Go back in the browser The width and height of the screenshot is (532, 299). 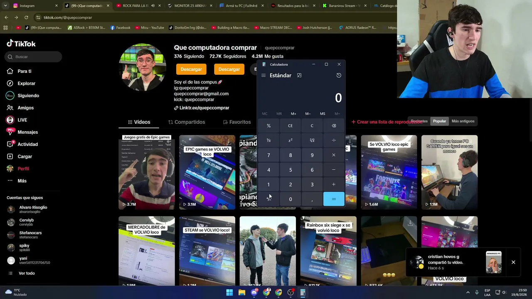[x=6, y=17]
